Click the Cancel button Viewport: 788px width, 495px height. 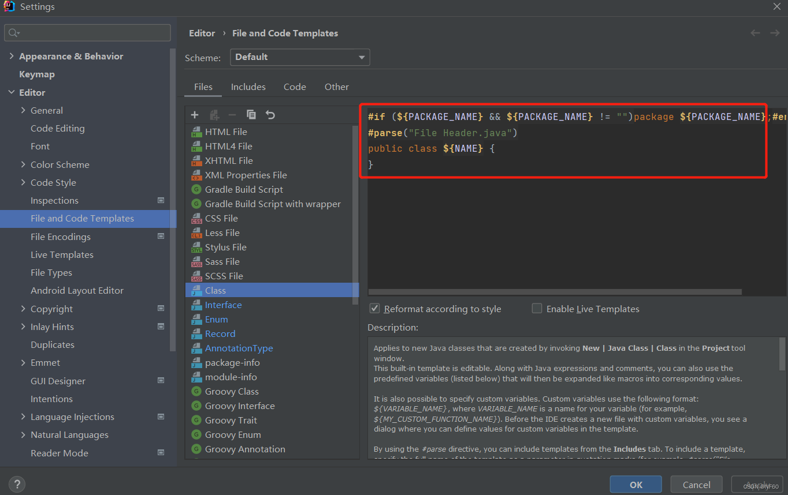696,484
